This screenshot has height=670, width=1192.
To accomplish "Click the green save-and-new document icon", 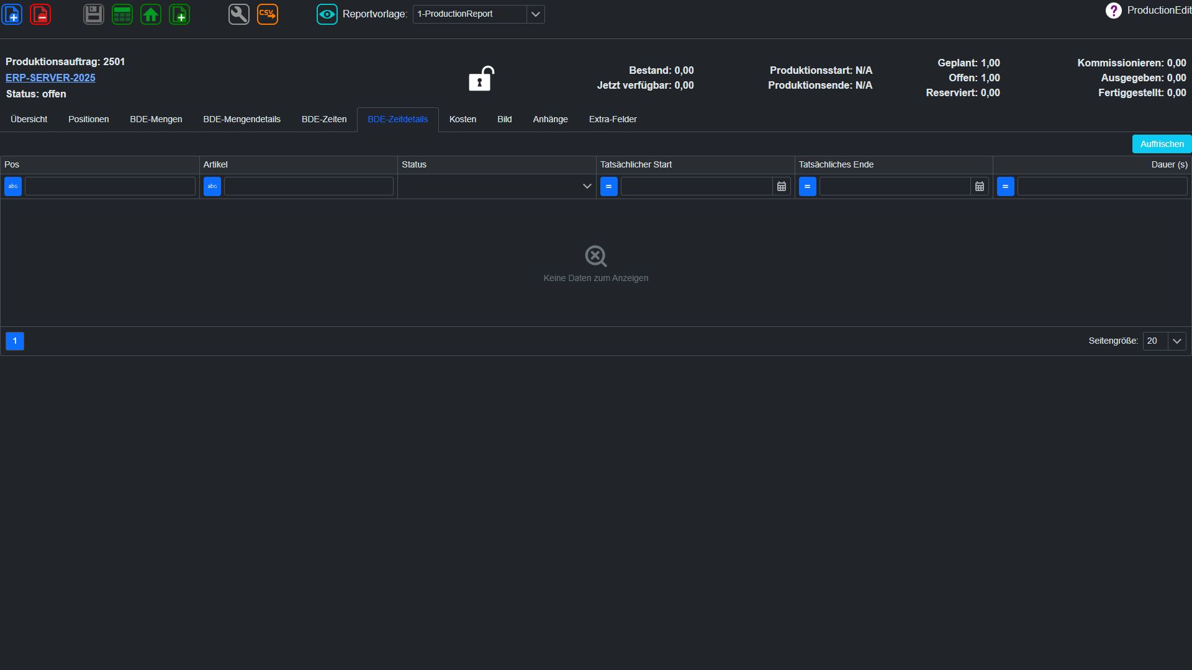I will coord(179,14).
